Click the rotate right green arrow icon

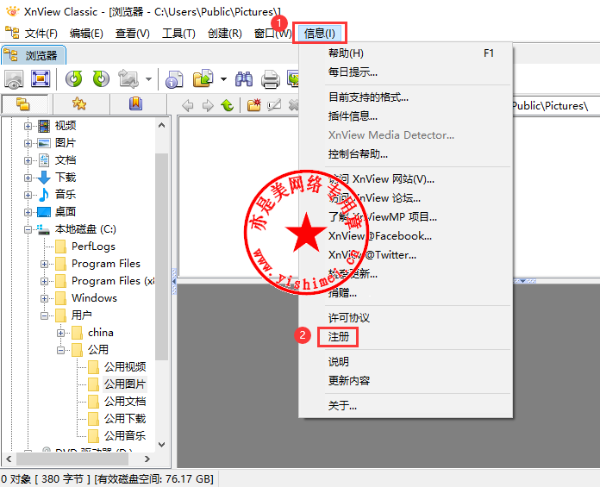(x=101, y=78)
